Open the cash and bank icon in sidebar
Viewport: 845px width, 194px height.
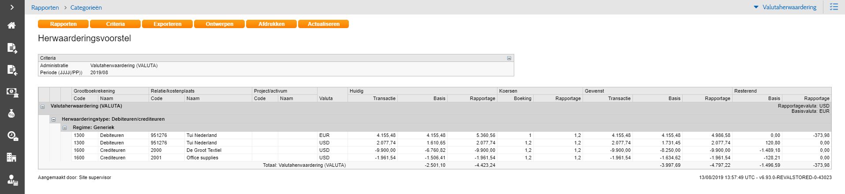pyautogui.click(x=12, y=92)
